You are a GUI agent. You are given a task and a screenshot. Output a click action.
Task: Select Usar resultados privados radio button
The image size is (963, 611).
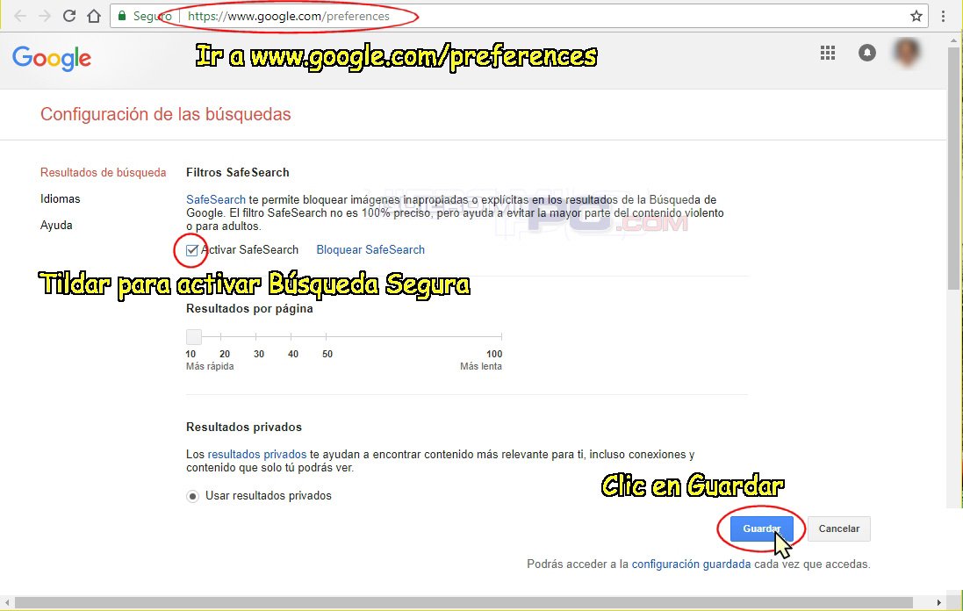coord(193,496)
